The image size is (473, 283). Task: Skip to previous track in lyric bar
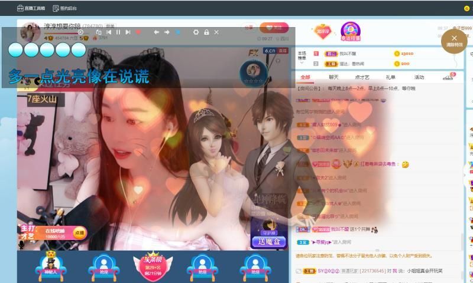tap(109, 32)
